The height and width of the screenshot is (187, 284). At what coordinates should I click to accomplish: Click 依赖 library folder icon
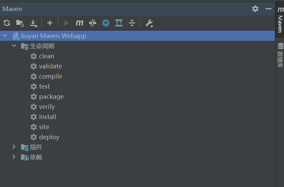[x=25, y=157]
